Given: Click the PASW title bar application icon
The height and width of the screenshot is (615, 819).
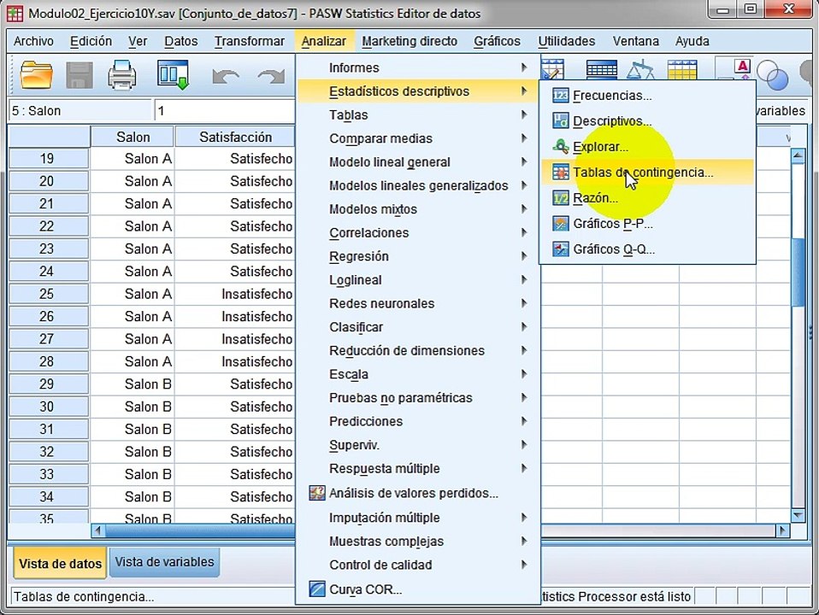Looking at the screenshot, I should click(x=15, y=14).
